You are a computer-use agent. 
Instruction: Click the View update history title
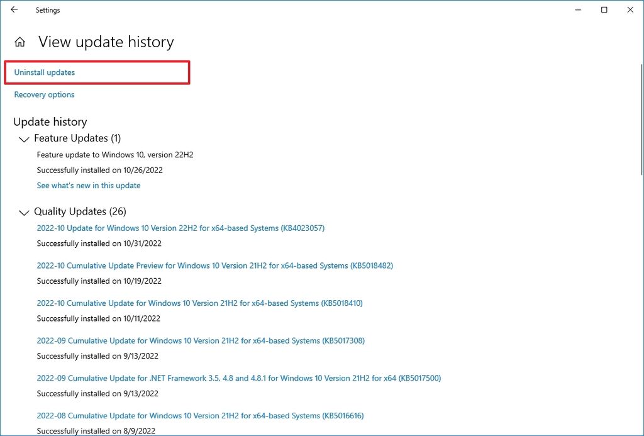[106, 42]
